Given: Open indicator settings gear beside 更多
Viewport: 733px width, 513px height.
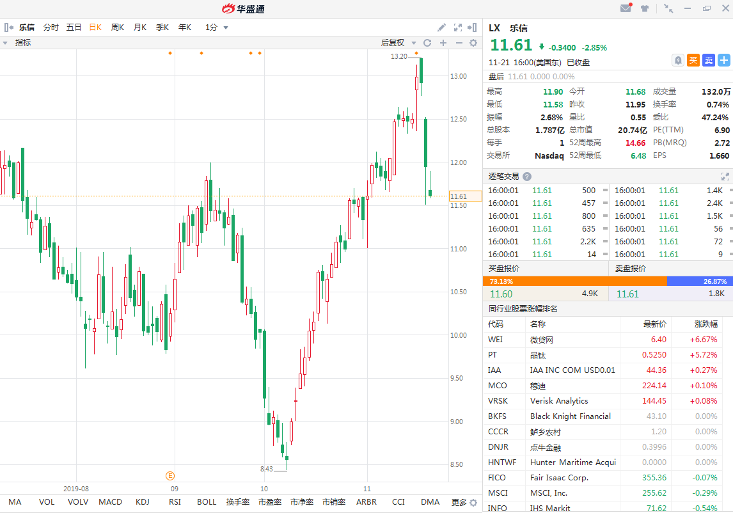Looking at the screenshot, I should tap(473, 503).
